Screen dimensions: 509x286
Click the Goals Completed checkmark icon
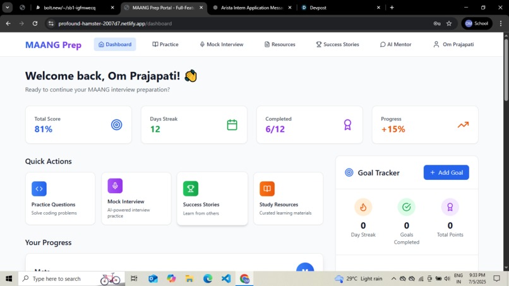407,207
